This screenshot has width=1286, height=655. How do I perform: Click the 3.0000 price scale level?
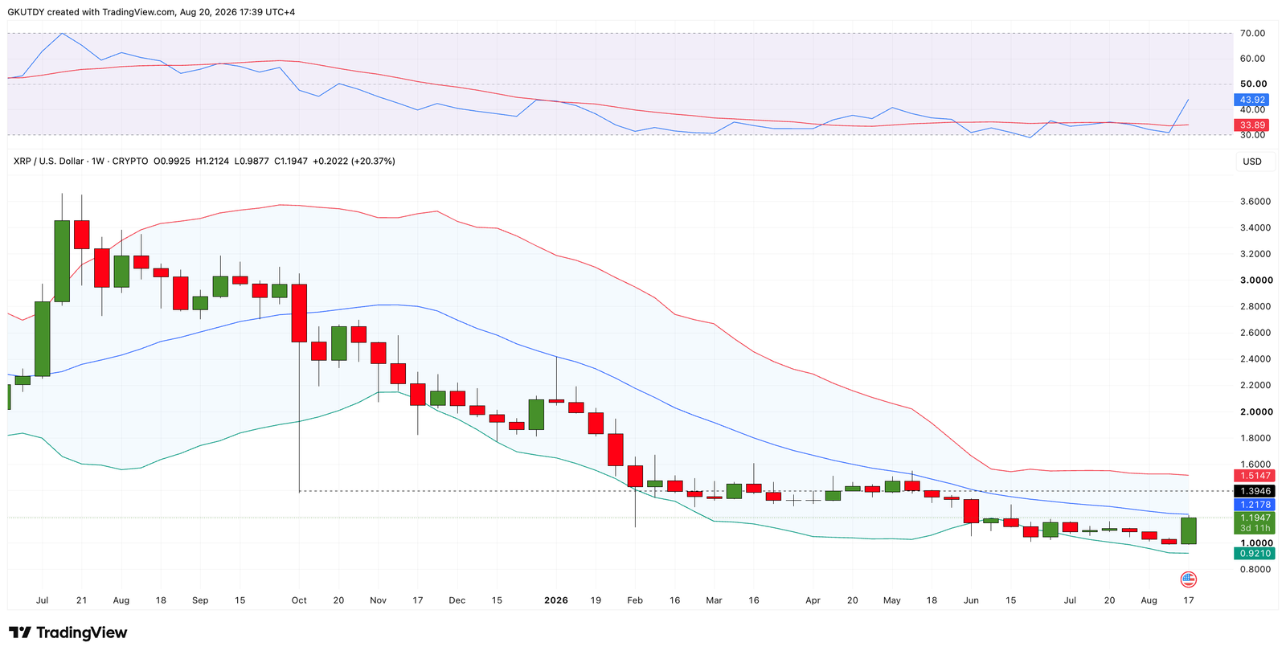coord(1256,280)
